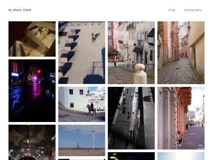Screen dimensions: 213x160
Task: Open the narrow cobblestone alley photo
Action: (x=181, y=53)
